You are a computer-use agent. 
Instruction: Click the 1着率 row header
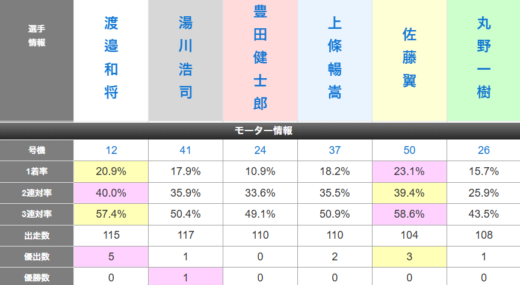click(x=37, y=171)
